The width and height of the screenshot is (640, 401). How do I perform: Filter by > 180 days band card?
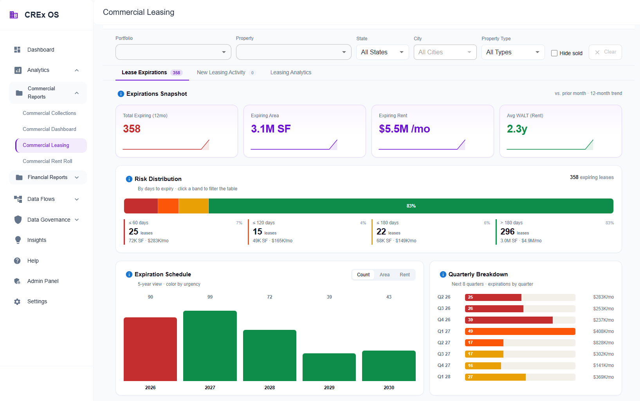click(x=555, y=232)
